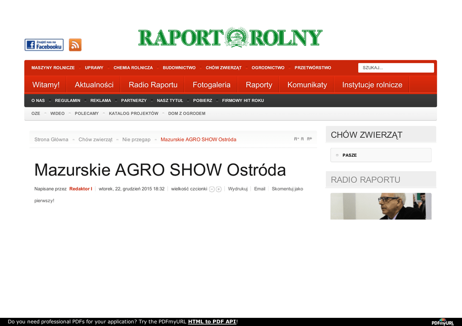
Task: Decrease text size with A- icon
Action: pyautogui.click(x=296, y=139)
